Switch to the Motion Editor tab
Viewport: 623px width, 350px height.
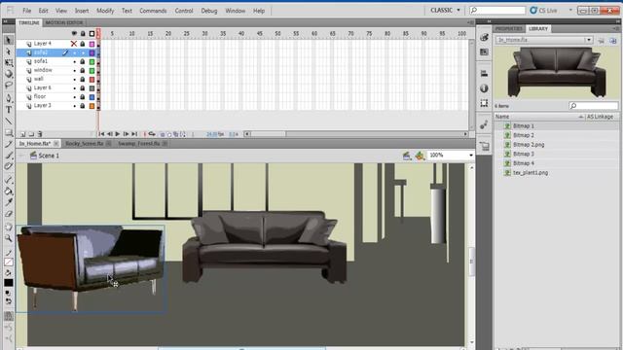pyautogui.click(x=63, y=22)
